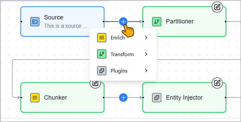Image resolution: width=241 pixels, height=122 pixels.
Task: Click the Source node's left connection handle
Action: [21, 22]
